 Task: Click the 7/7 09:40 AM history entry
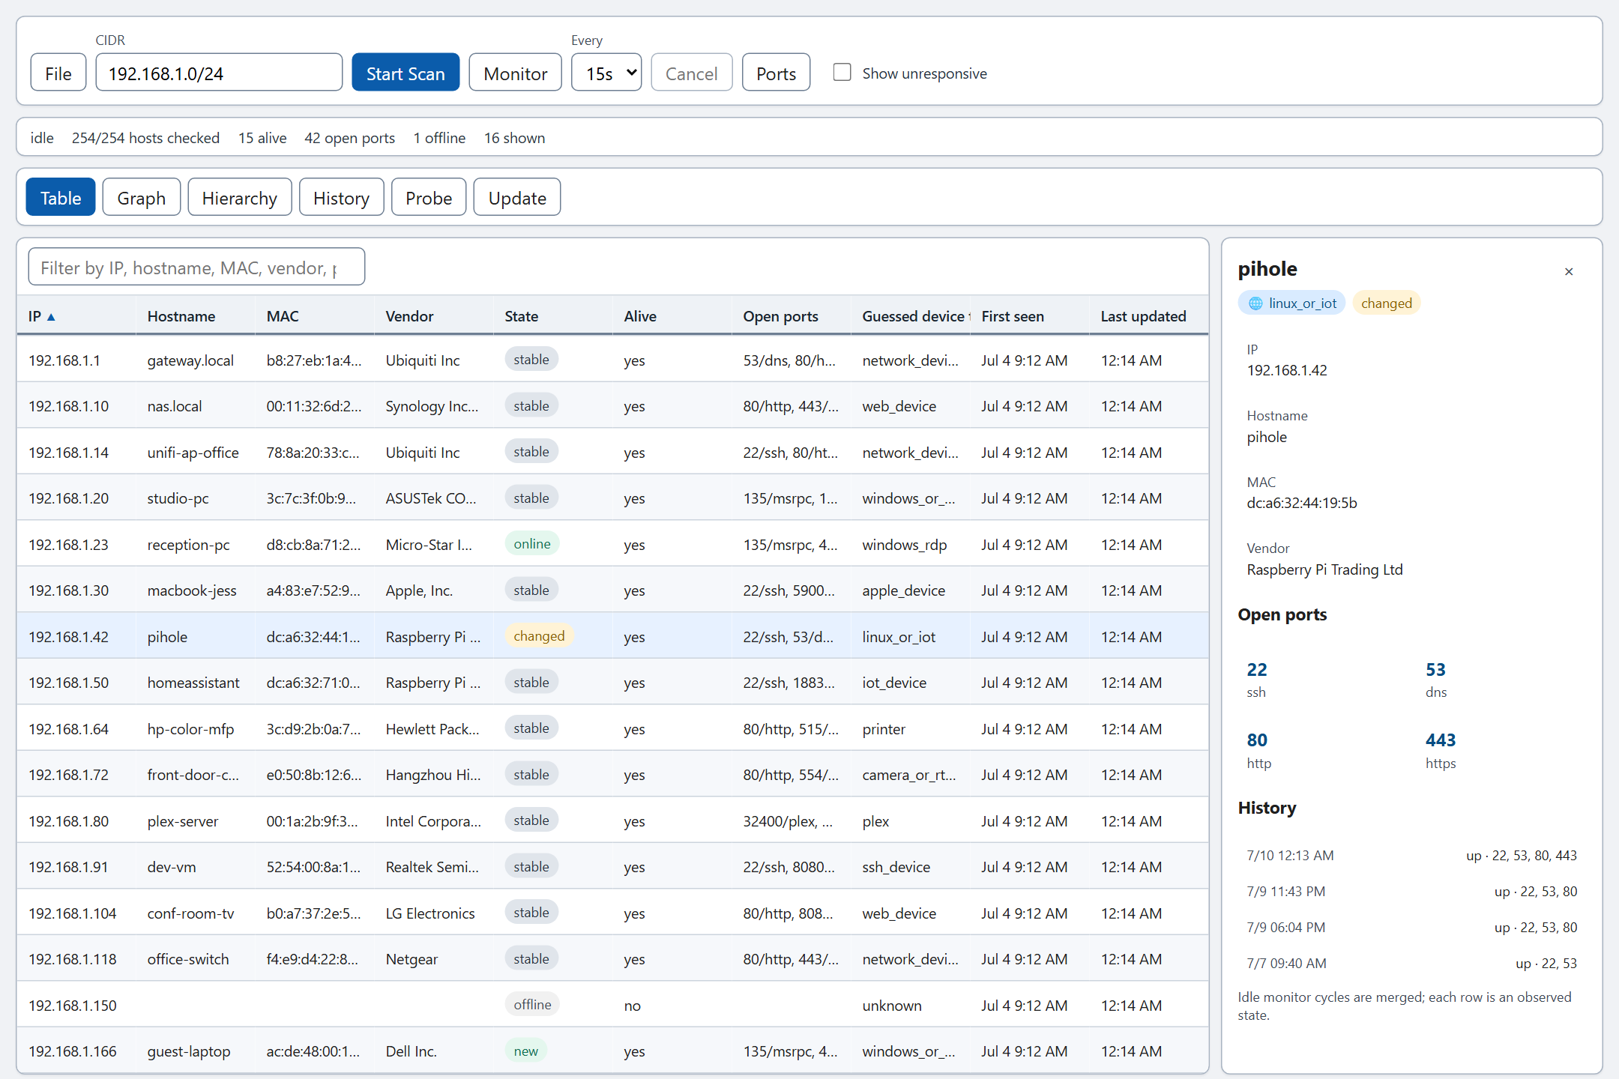click(1411, 964)
